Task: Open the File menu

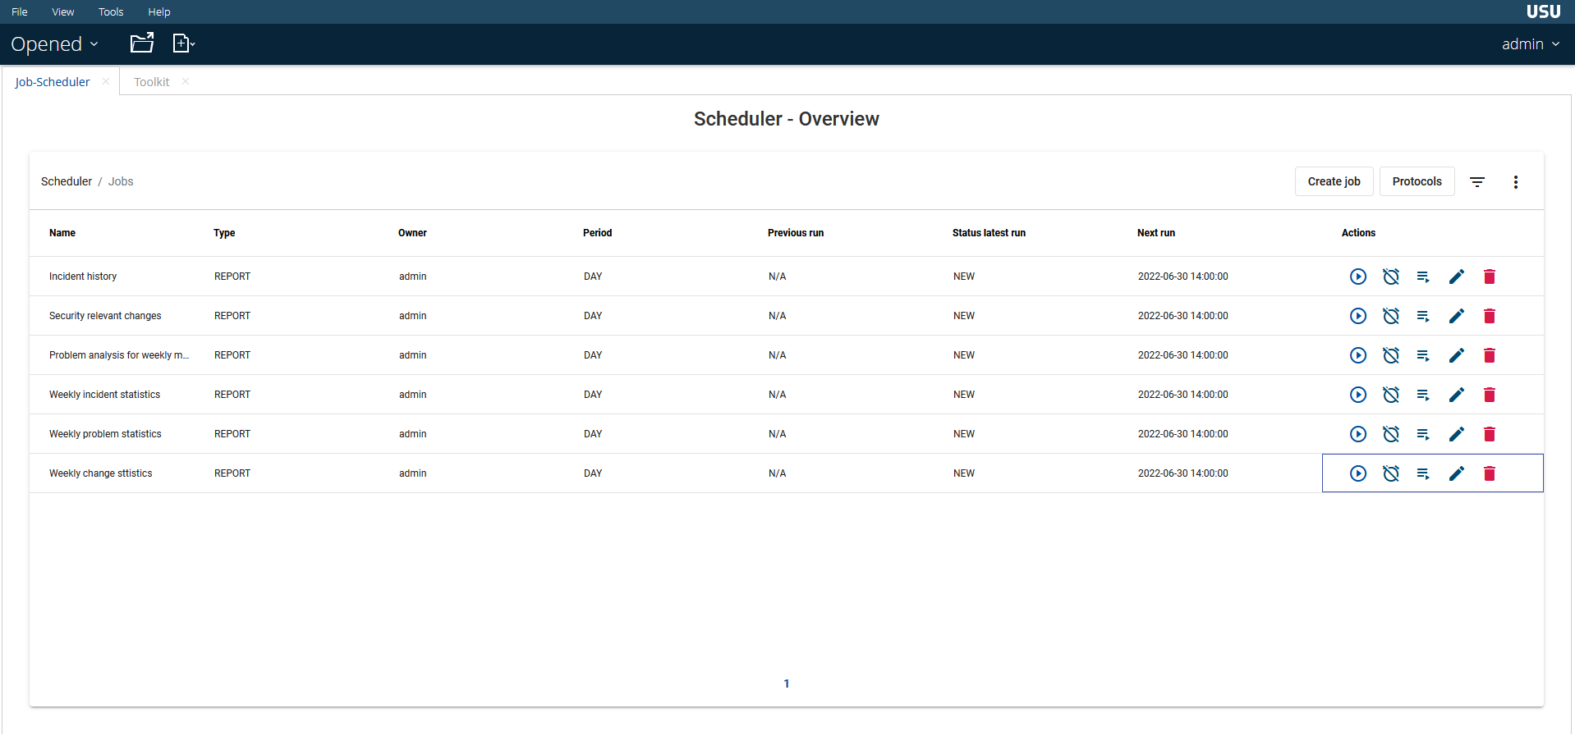Action: tap(20, 11)
